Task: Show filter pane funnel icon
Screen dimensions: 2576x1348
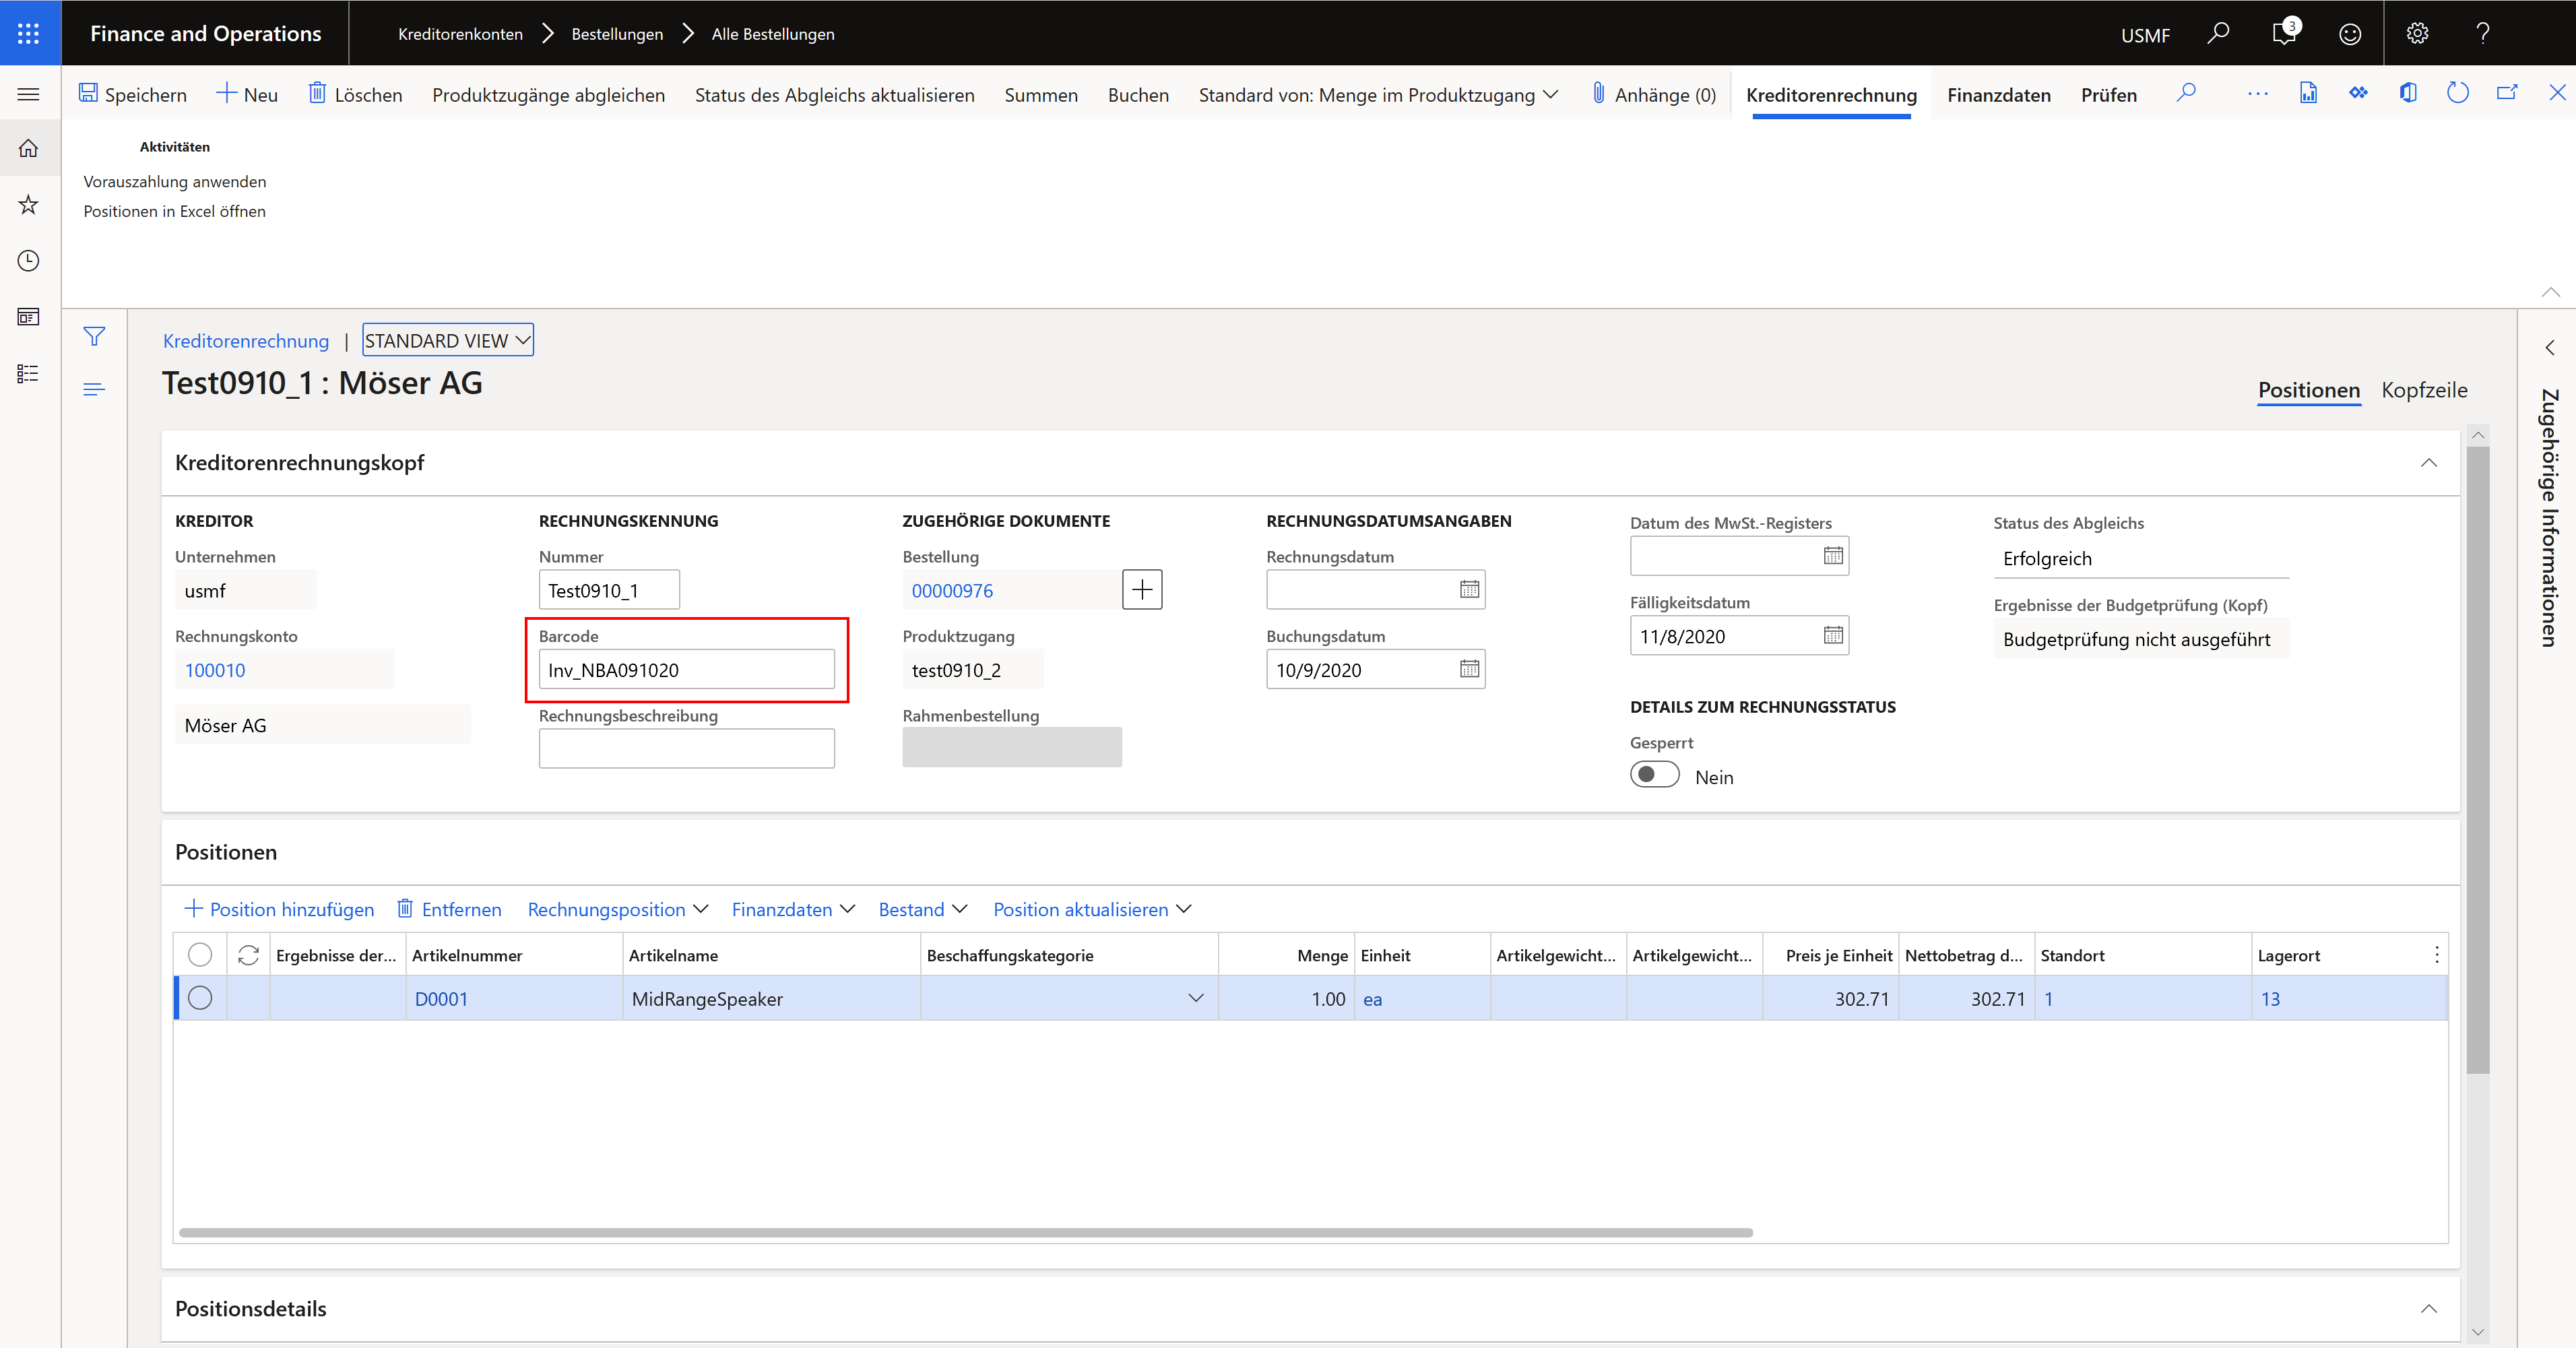Action: [94, 337]
